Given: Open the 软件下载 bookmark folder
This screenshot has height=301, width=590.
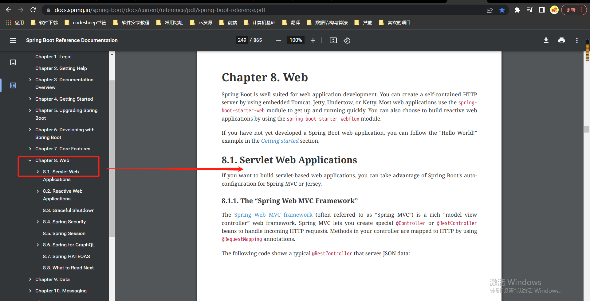Looking at the screenshot, I should click(x=44, y=22).
